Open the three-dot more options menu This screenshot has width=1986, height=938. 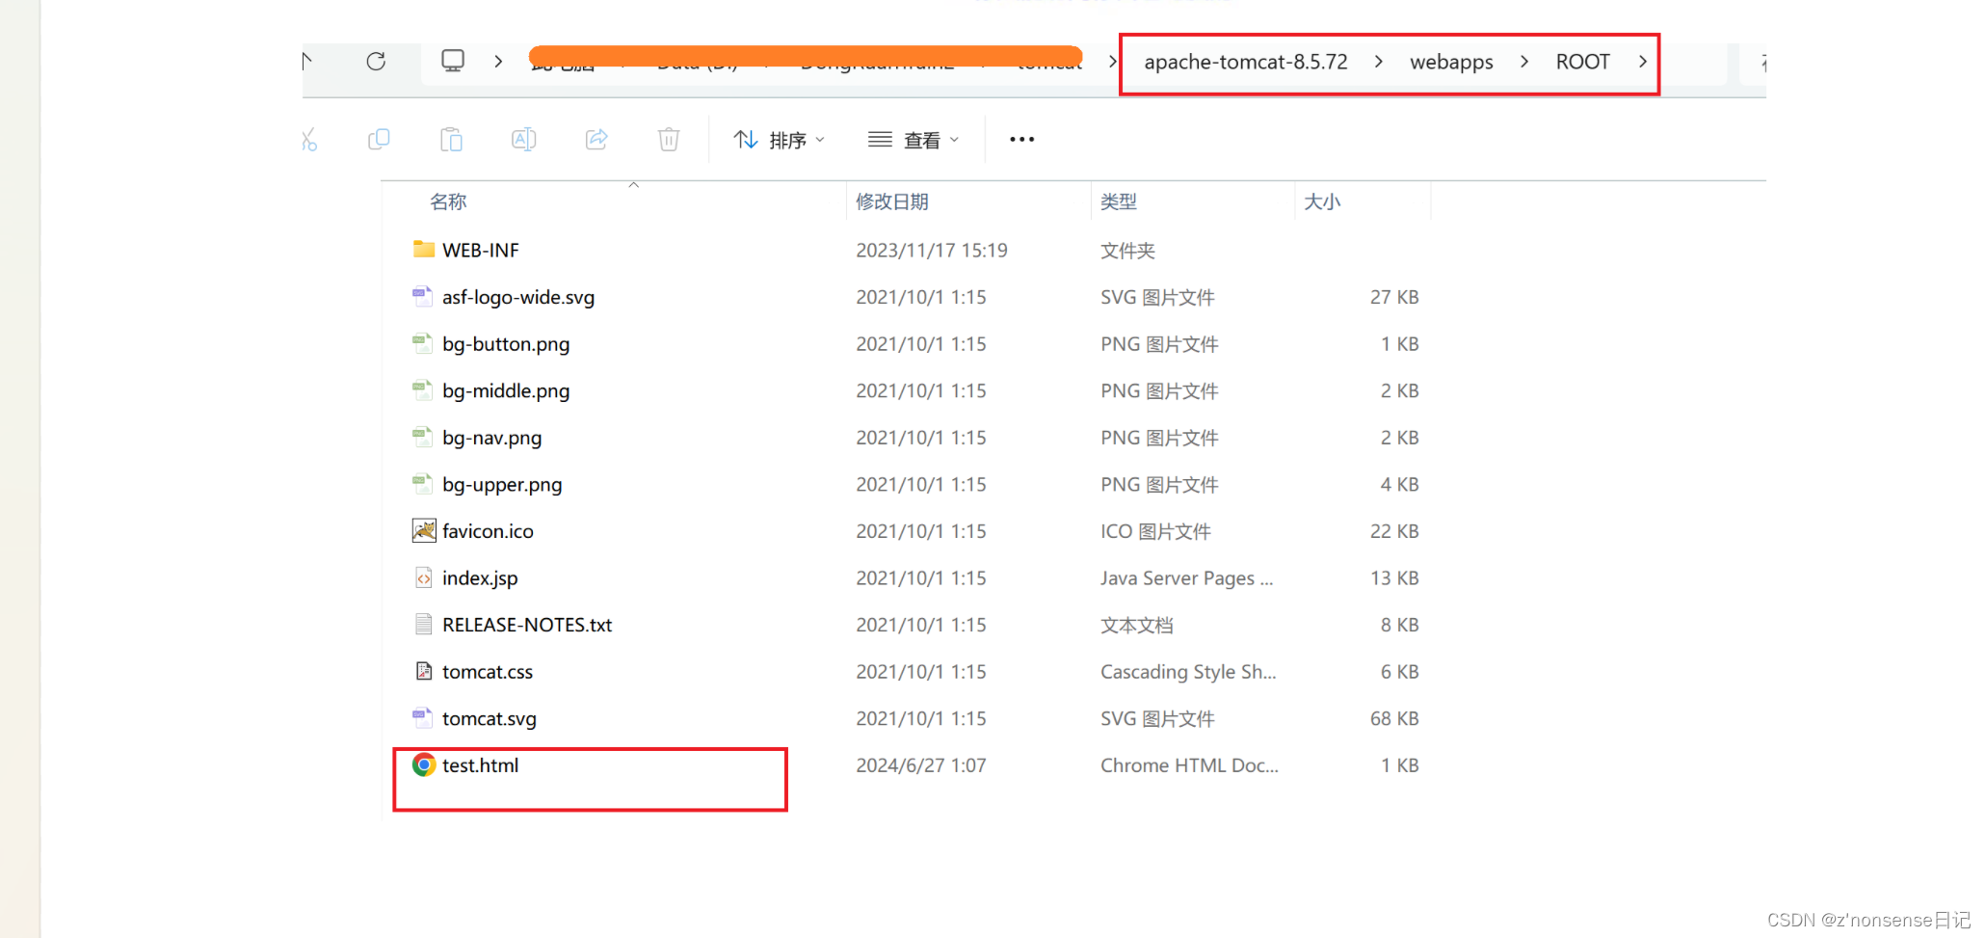1022,140
